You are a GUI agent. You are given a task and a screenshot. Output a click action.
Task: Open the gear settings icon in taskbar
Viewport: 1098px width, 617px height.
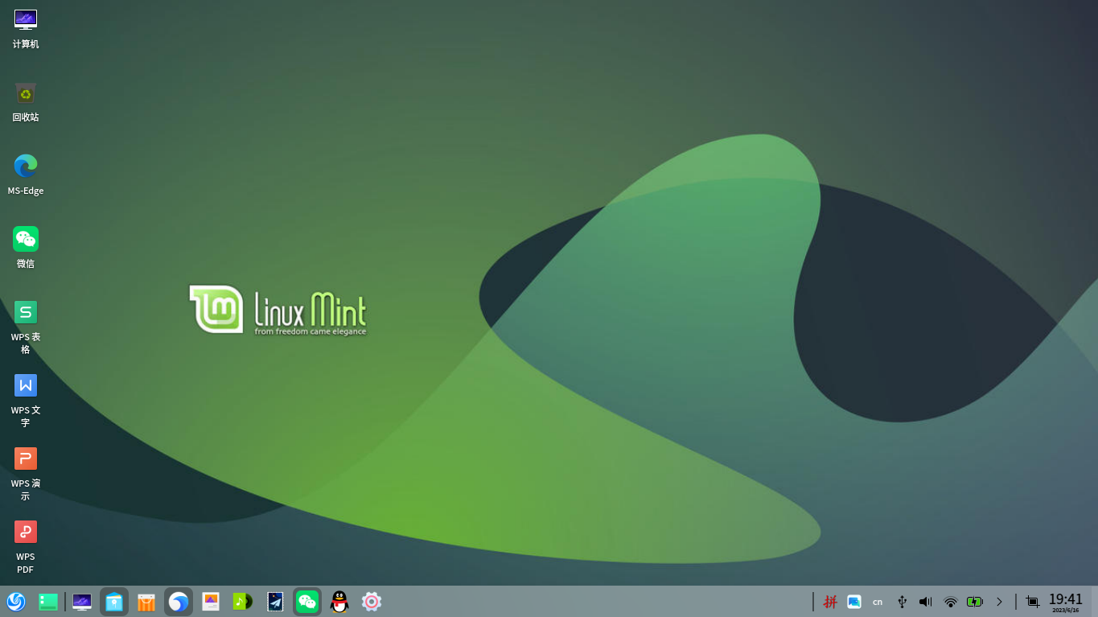pyautogui.click(x=372, y=602)
